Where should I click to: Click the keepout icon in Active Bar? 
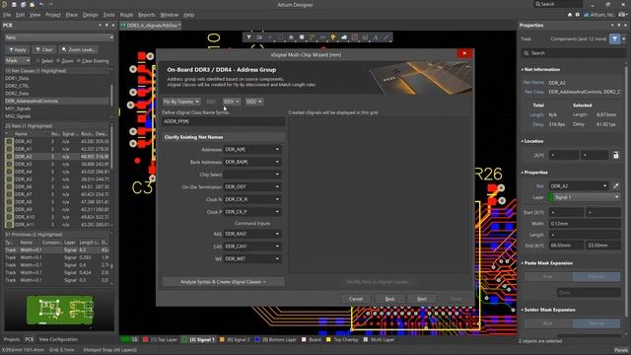[x=355, y=37]
